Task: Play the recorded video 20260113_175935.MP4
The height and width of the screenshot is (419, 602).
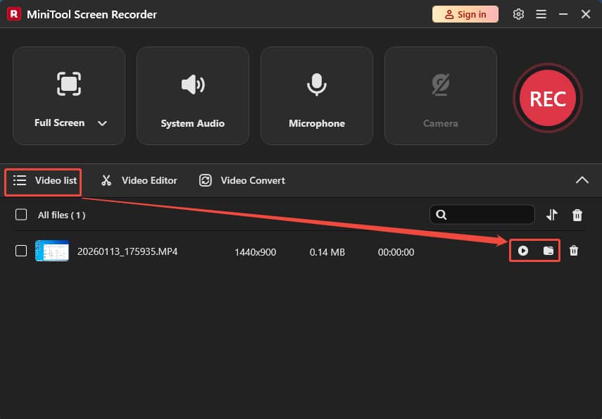Action: [x=523, y=250]
